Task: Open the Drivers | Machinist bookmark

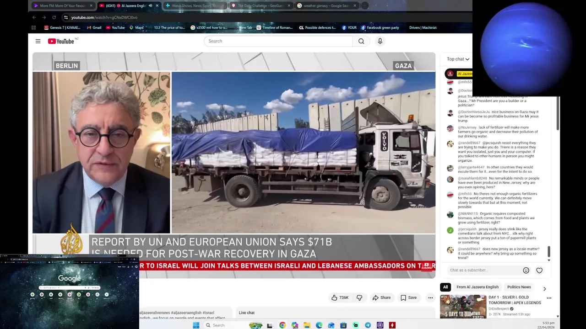Action: tap(423, 27)
